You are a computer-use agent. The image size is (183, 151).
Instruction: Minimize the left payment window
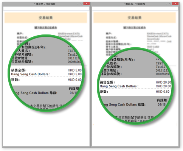point(78,4)
